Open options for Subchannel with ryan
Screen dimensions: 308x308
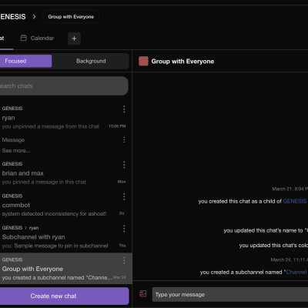coord(124,229)
